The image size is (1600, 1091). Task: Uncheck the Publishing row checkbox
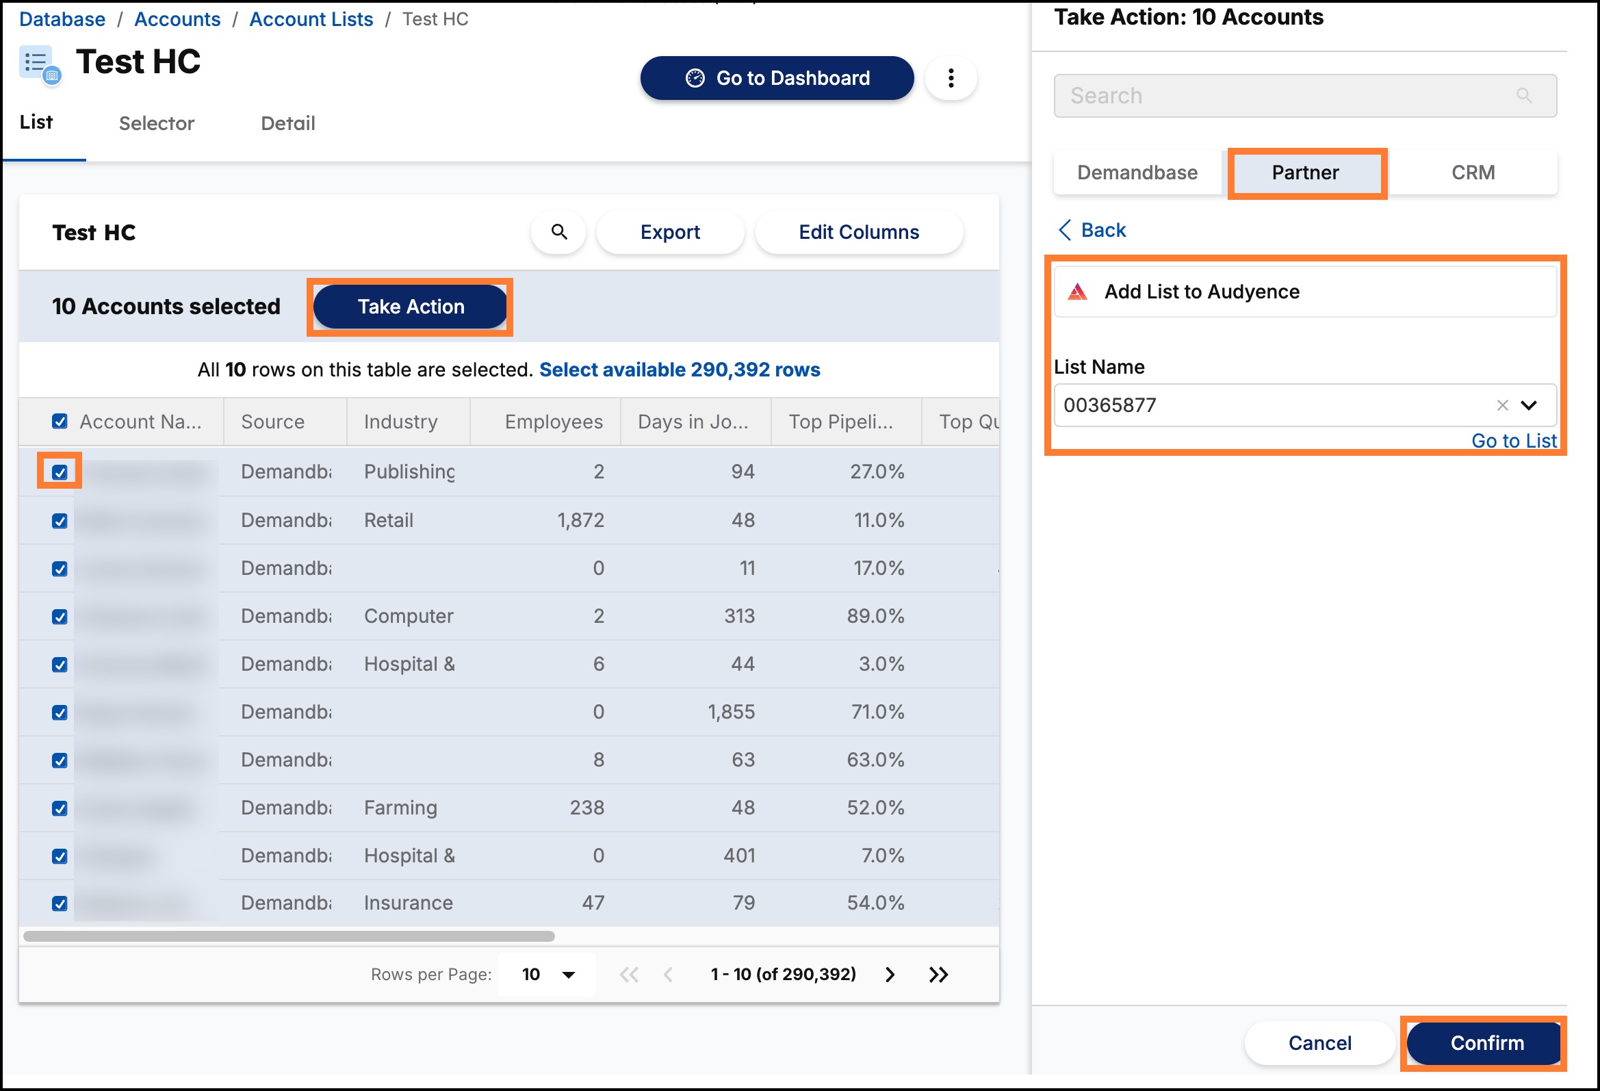coord(60,472)
